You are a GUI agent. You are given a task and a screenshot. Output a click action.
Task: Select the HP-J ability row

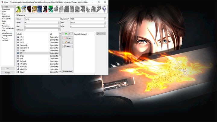click(x=38, y=37)
